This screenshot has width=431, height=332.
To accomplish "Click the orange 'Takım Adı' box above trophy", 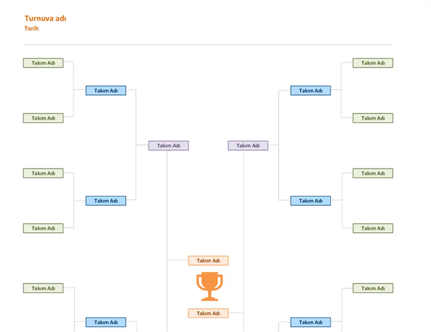I will click(x=208, y=261).
